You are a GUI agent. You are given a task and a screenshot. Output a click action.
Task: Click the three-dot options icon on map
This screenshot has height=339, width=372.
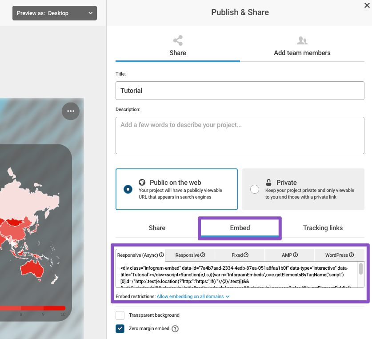click(x=71, y=111)
